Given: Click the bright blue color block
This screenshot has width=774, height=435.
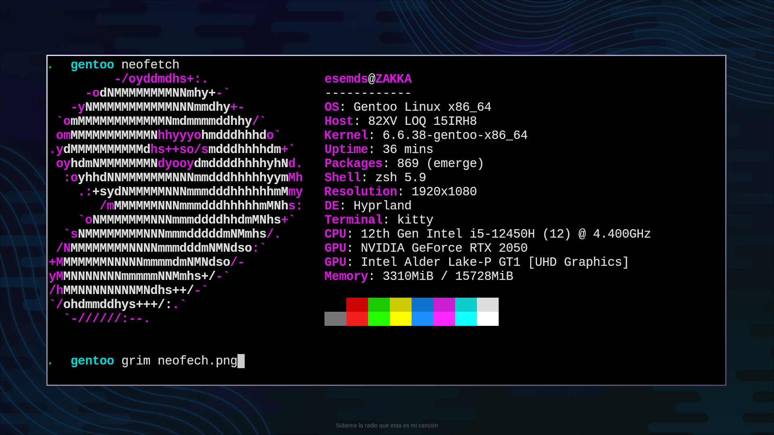Looking at the screenshot, I should 422,319.
